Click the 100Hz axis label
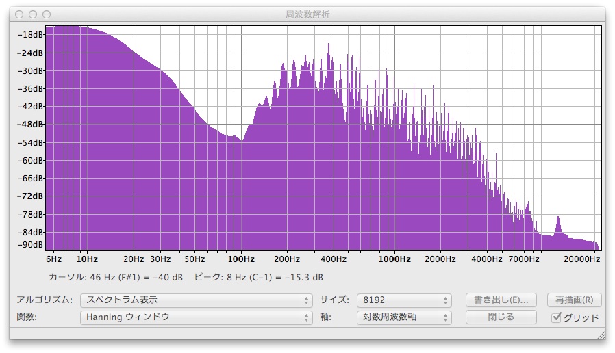615x353 pixels. (x=241, y=259)
